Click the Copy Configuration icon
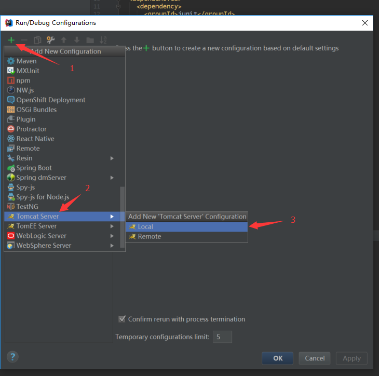This screenshot has height=376, width=379. [x=37, y=40]
